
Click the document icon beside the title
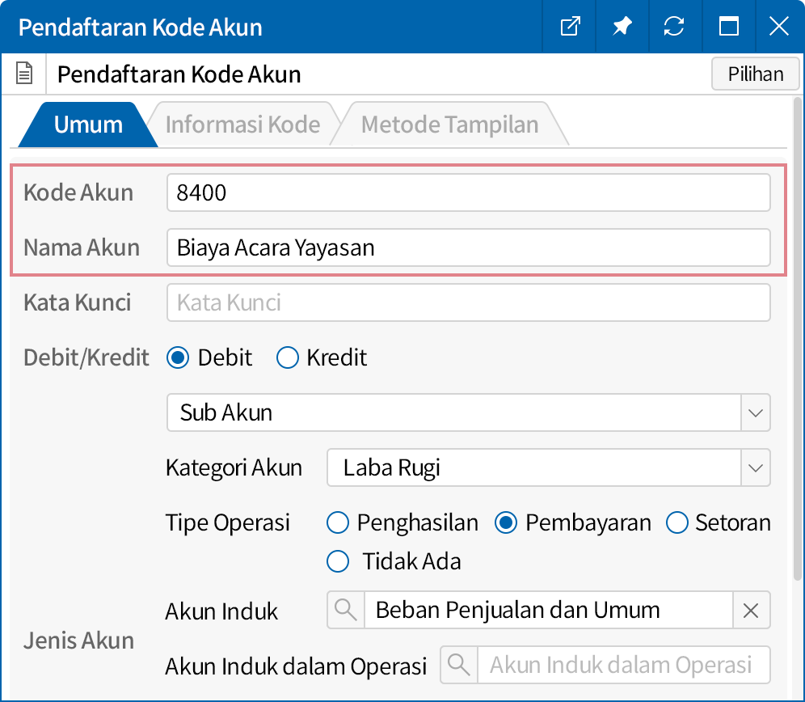[25, 75]
